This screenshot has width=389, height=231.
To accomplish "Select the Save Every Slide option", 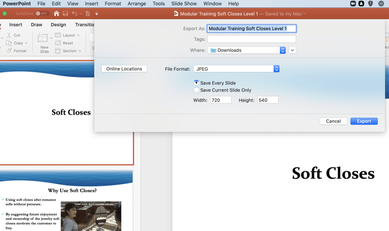I will [197, 83].
